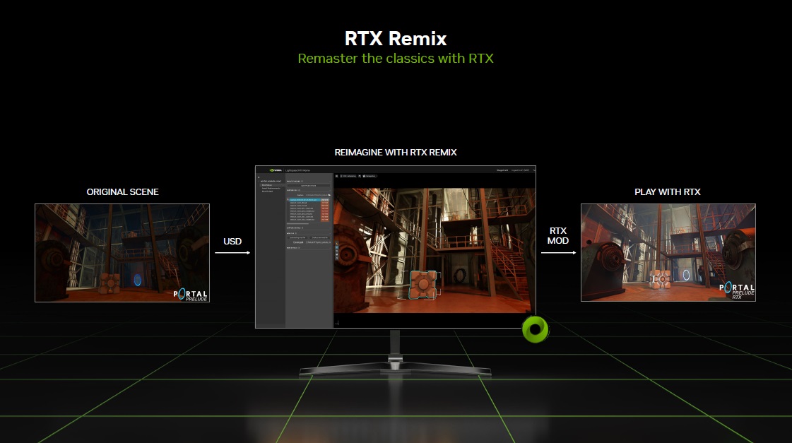Select the companion cube in the viewport

(x=424, y=285)
